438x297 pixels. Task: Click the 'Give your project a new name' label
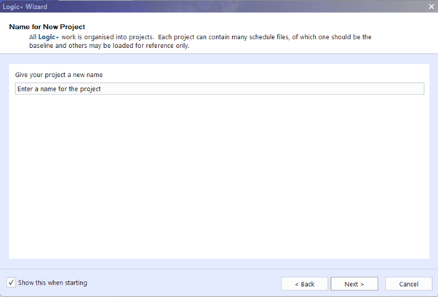point(60,75)
